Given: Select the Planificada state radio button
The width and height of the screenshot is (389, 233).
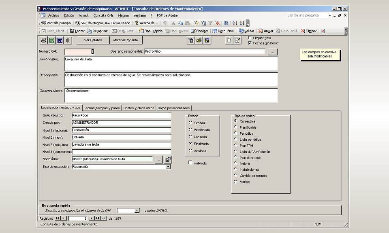Looking at the screenshot, I should (190, 129).
